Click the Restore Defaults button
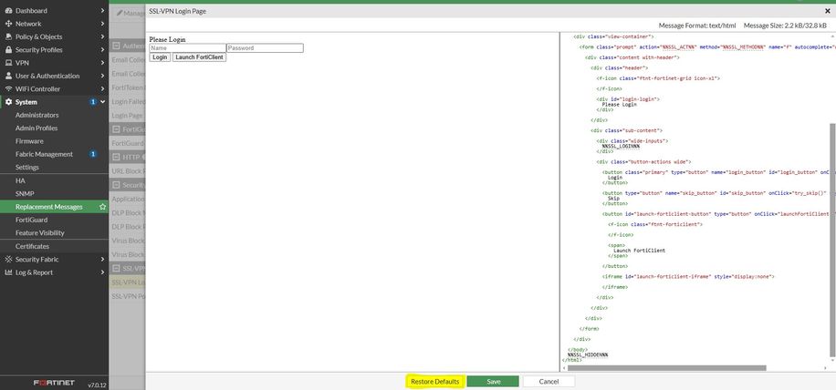The image size is (836, 390). pos(434,382)
